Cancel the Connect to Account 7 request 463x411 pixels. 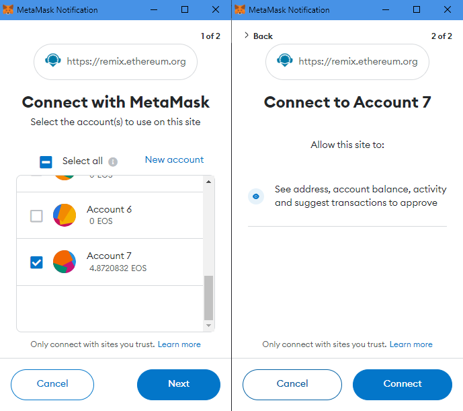point(292,384)
